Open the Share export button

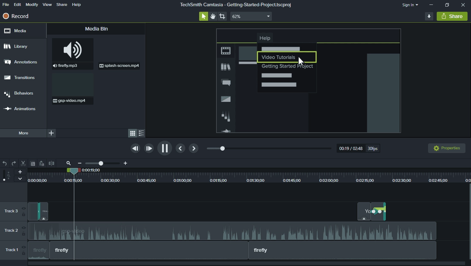(x=452, y=16)
